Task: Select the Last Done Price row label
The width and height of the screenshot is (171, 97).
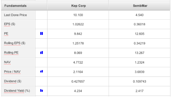Action: click(15, 15)
